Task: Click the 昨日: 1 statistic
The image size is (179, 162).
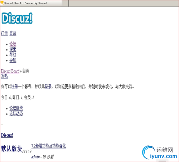Action: (x=18, y=97)
